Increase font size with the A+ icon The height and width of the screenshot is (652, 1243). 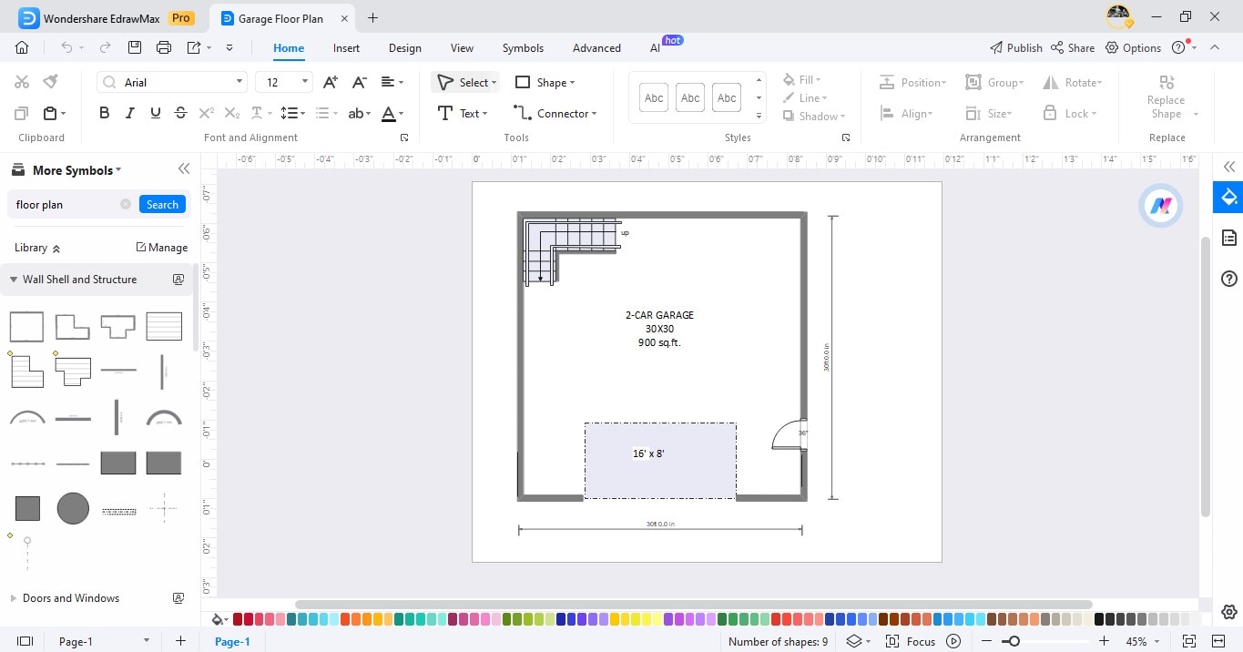[x=331, y=82]
